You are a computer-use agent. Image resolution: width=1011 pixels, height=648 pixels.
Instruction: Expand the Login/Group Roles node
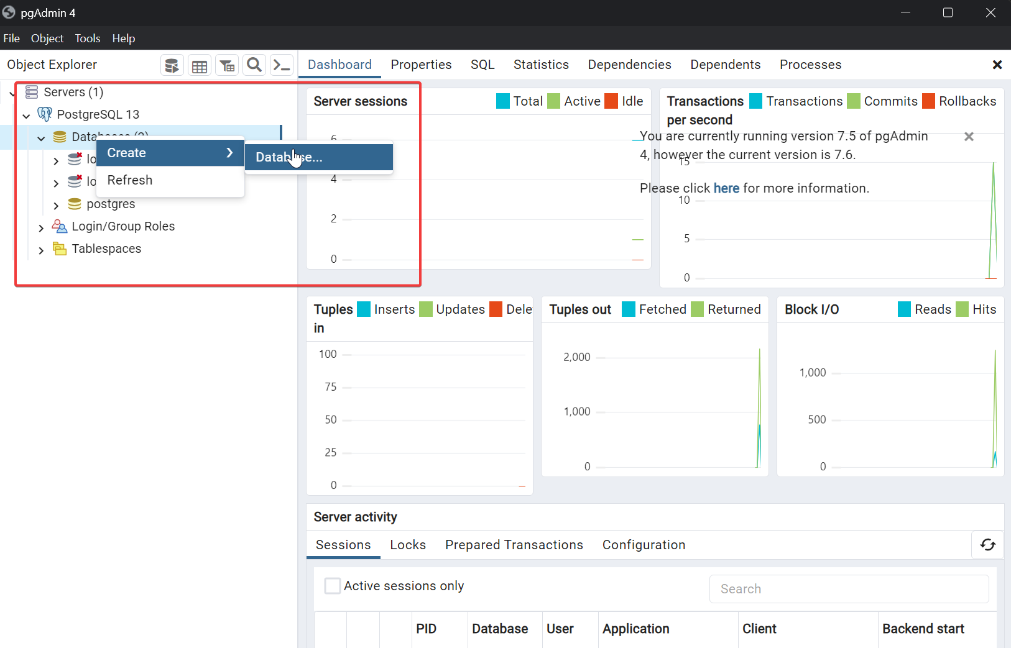click(41, 228)
